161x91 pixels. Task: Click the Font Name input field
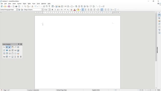click(33, 10)
